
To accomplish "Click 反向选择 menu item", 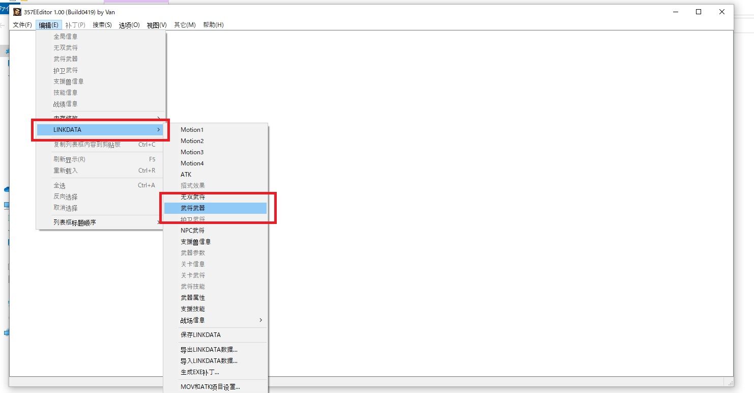I will click(x=101, y=196).
